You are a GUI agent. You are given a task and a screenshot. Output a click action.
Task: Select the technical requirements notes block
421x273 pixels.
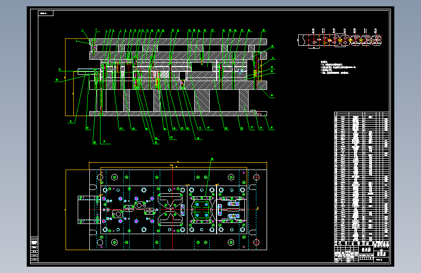(x=338, y=68)
